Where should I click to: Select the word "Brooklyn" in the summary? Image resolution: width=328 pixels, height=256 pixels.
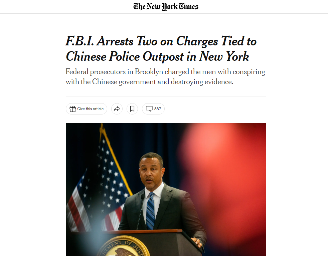coord(148,72)
